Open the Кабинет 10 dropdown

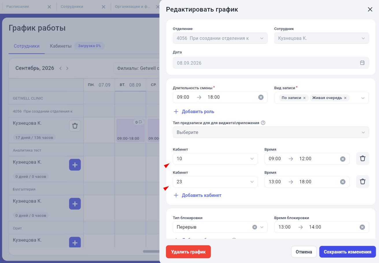click(x=215, y=159)
